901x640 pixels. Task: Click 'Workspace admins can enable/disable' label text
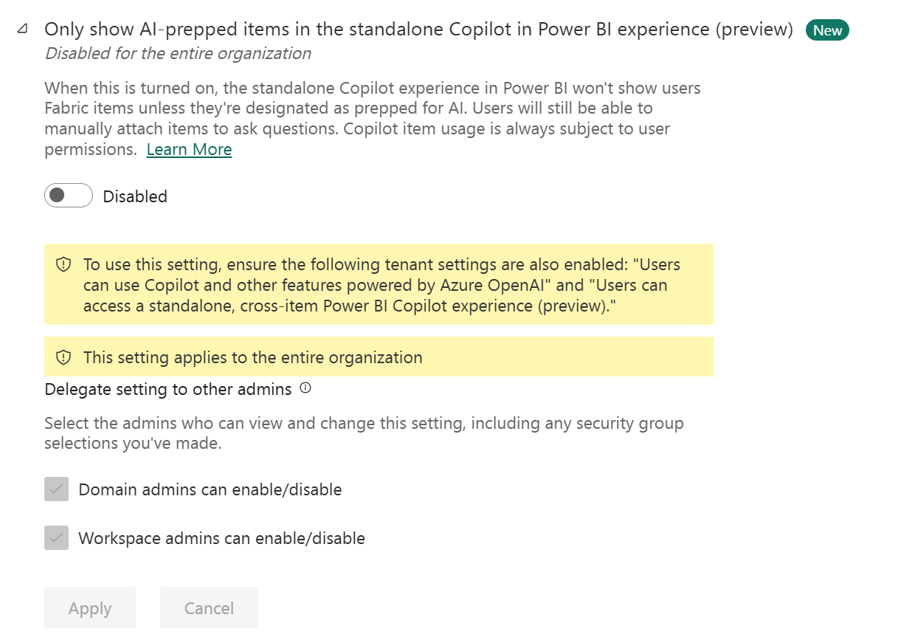pyautogui.click(x=221, y=538)
